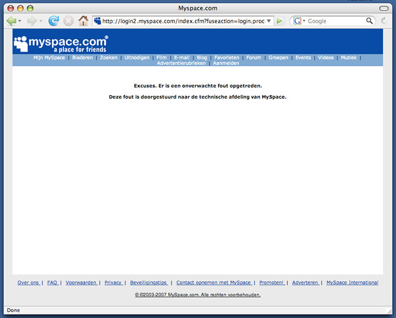Open the back history dropdown arrow
The width and height of the screenshot is (396, 318).
click(x=20, y=21)
